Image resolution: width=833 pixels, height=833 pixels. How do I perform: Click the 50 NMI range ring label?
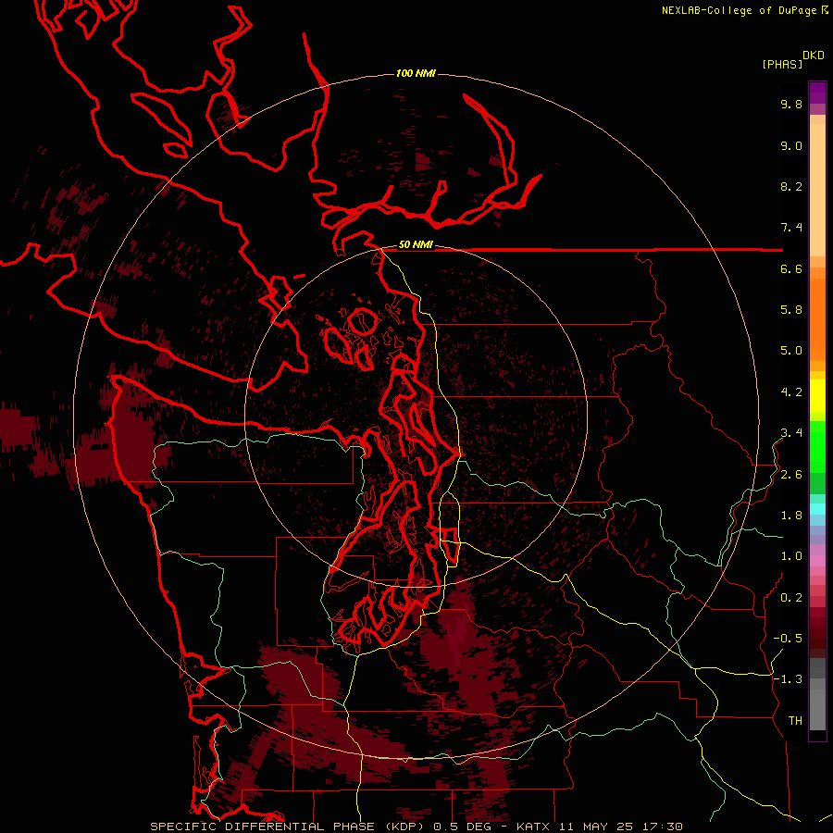point(416,244)
